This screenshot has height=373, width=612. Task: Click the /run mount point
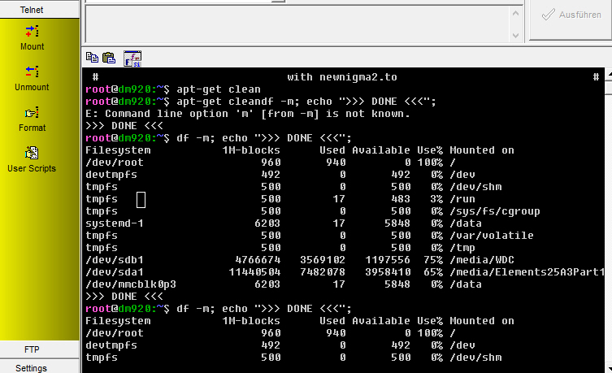(462, 199)
